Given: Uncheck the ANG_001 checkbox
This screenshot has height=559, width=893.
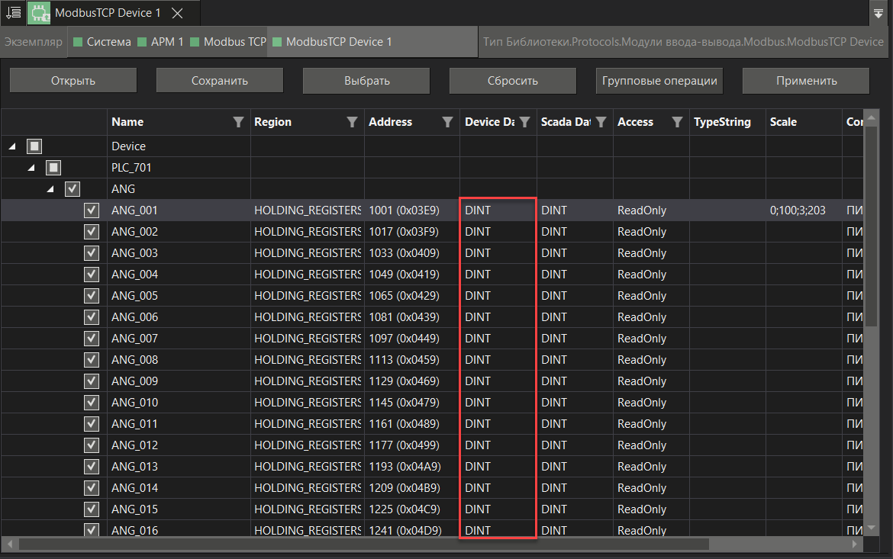Looking at the screenshot, I should tap(92, 210).
